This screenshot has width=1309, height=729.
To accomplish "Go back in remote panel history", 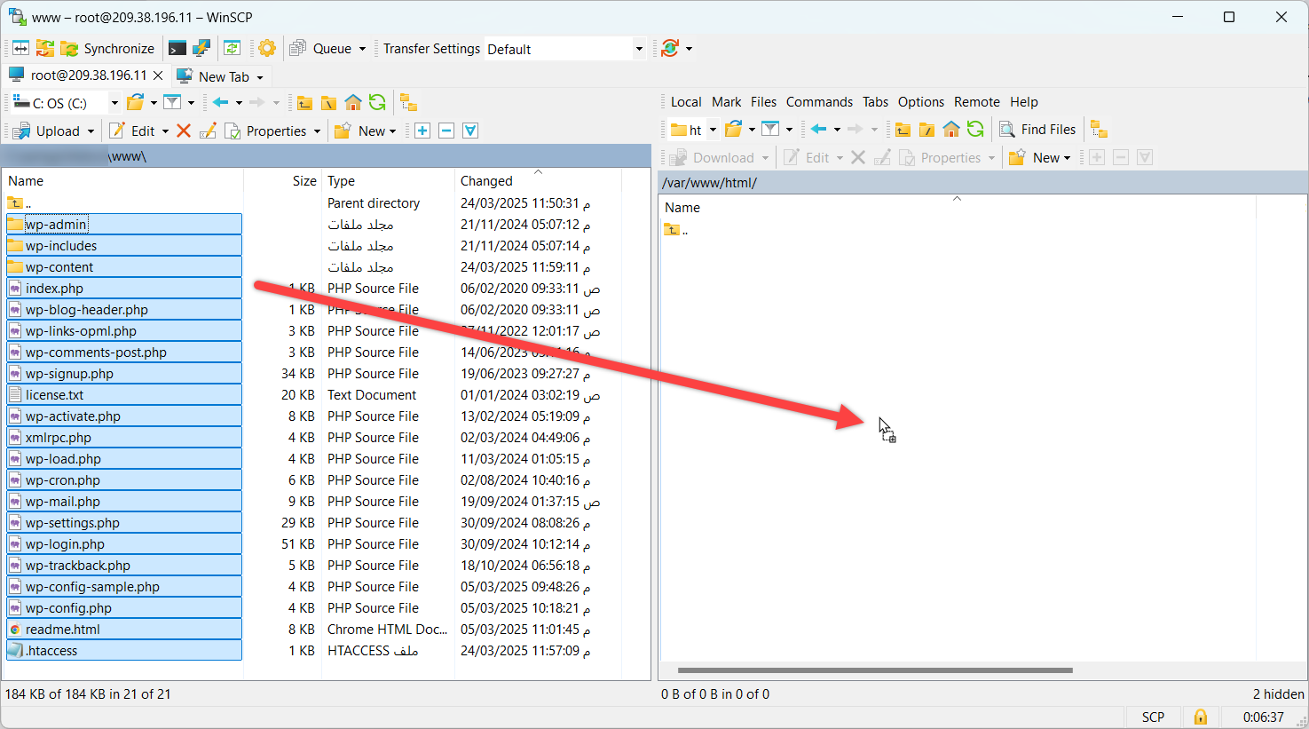I will pos(819,129).
